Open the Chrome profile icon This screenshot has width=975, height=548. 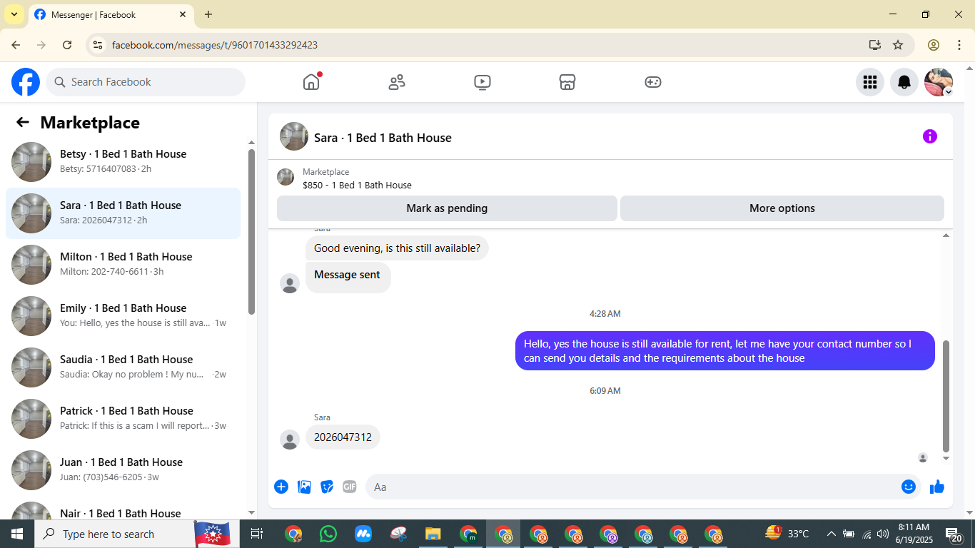pos(934,45)
